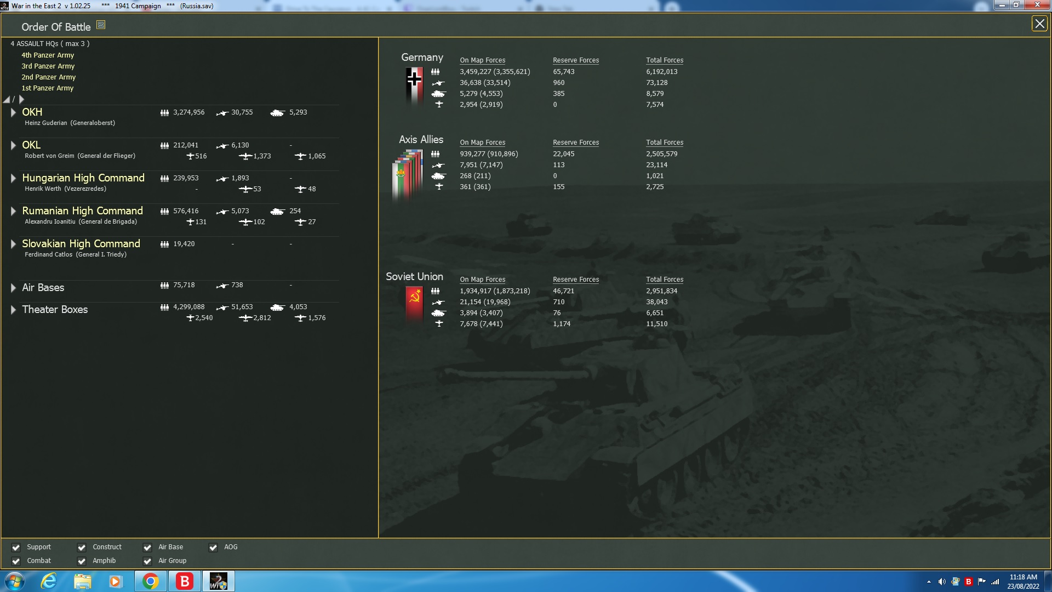Viewport: 1052px width, 592px height.
Task: Click the icon beside Order Of Battle title
Action: click(101, 25)
